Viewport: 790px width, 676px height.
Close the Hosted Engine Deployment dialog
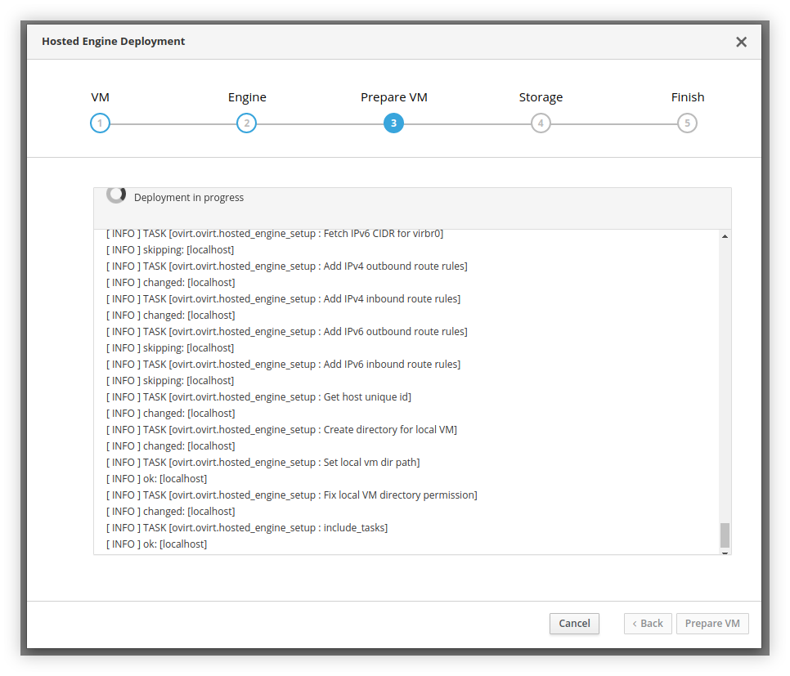point(741,42)
